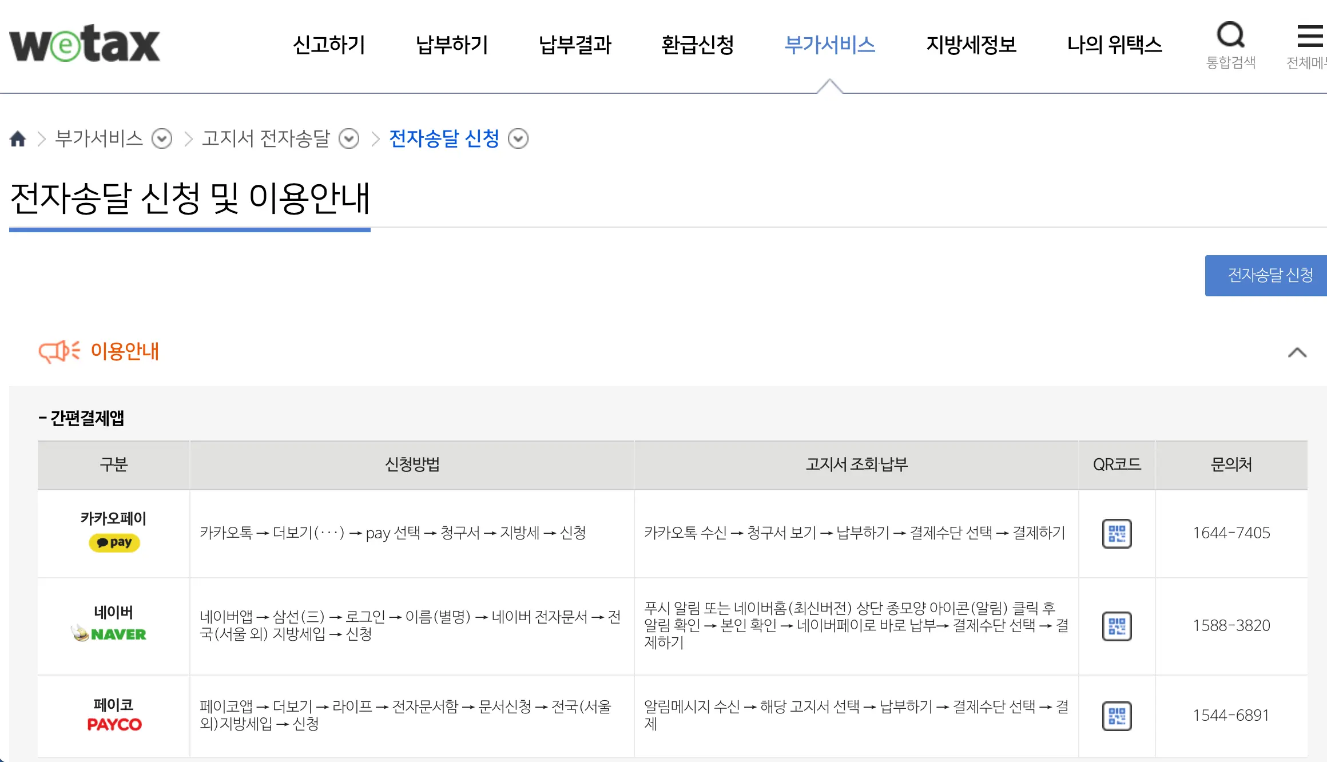Screen dimensions: 1327x762
Task: Open the 지방세정보 menu
Action: click(x=971, y=45)
